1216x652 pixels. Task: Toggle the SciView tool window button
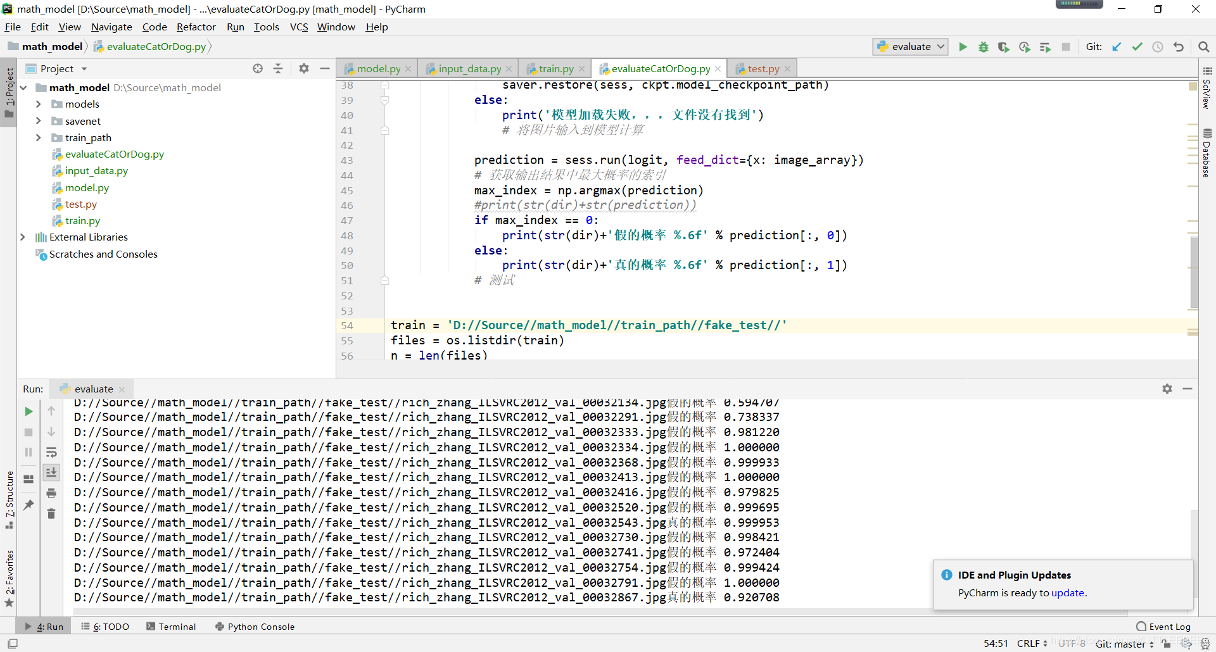coord(1207,88)
